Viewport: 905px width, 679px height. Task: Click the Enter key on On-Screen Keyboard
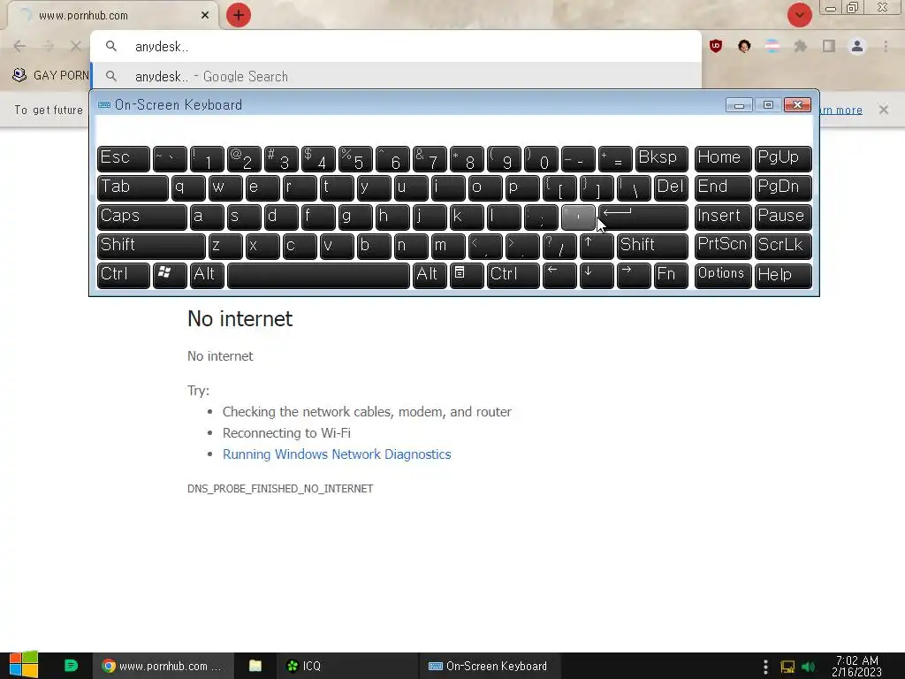click(643, 217)
